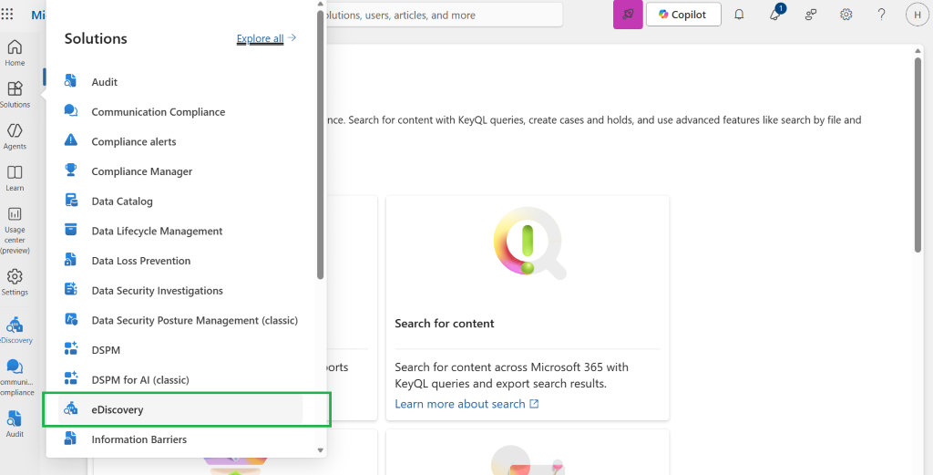Click the magenta rocket icon in header
Viewport: 933px width, 475px height.
coord(628,15)
